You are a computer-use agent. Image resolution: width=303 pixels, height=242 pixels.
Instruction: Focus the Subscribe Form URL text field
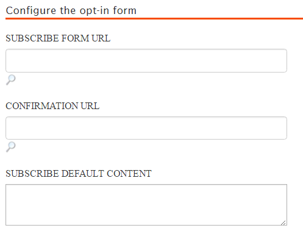click(x=146, y=60)
